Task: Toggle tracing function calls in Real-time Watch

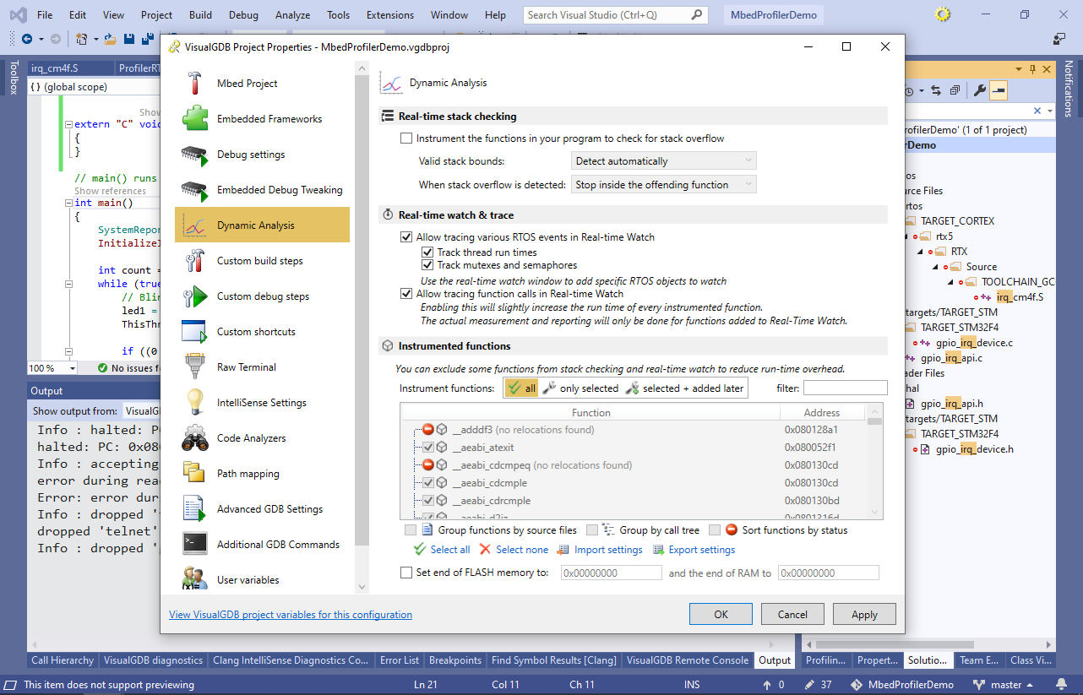Action: point(406,294)
